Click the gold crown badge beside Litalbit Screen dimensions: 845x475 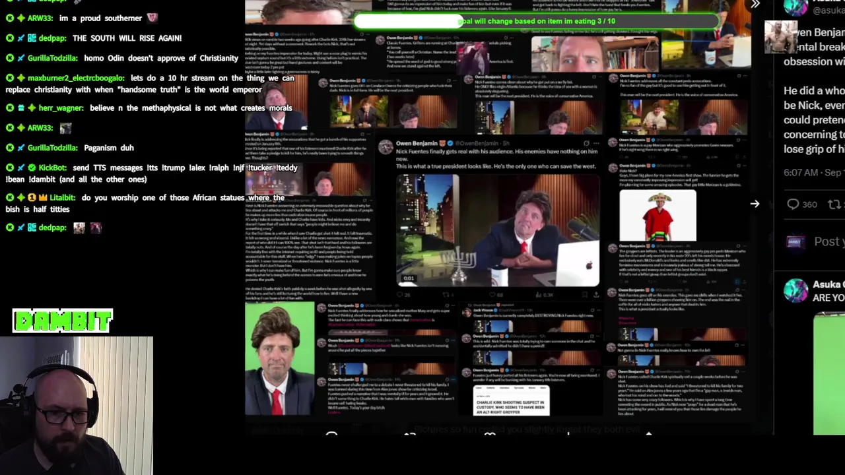pos(43,198)
